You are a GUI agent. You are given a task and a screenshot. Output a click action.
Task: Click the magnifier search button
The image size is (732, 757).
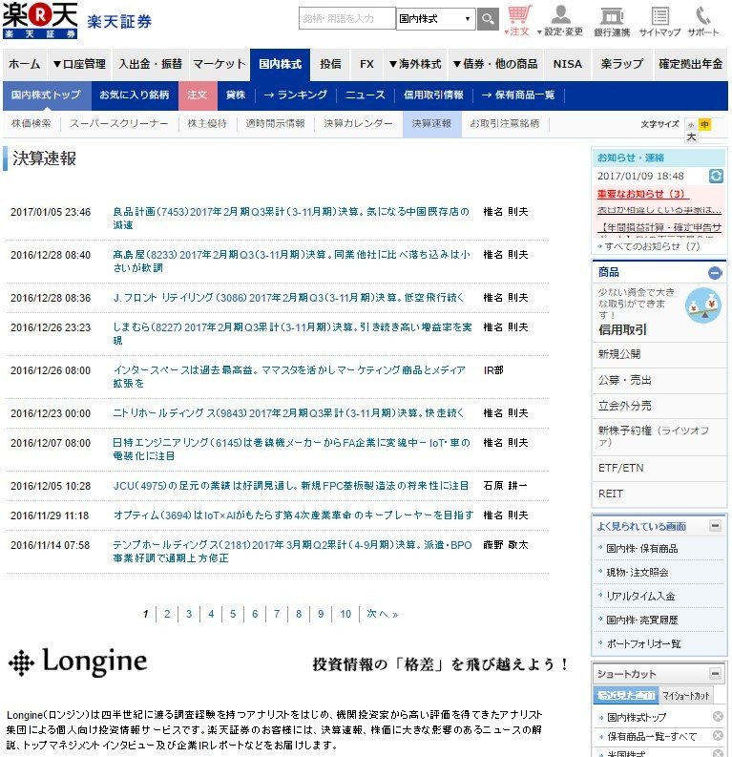[x=488, y=19]
